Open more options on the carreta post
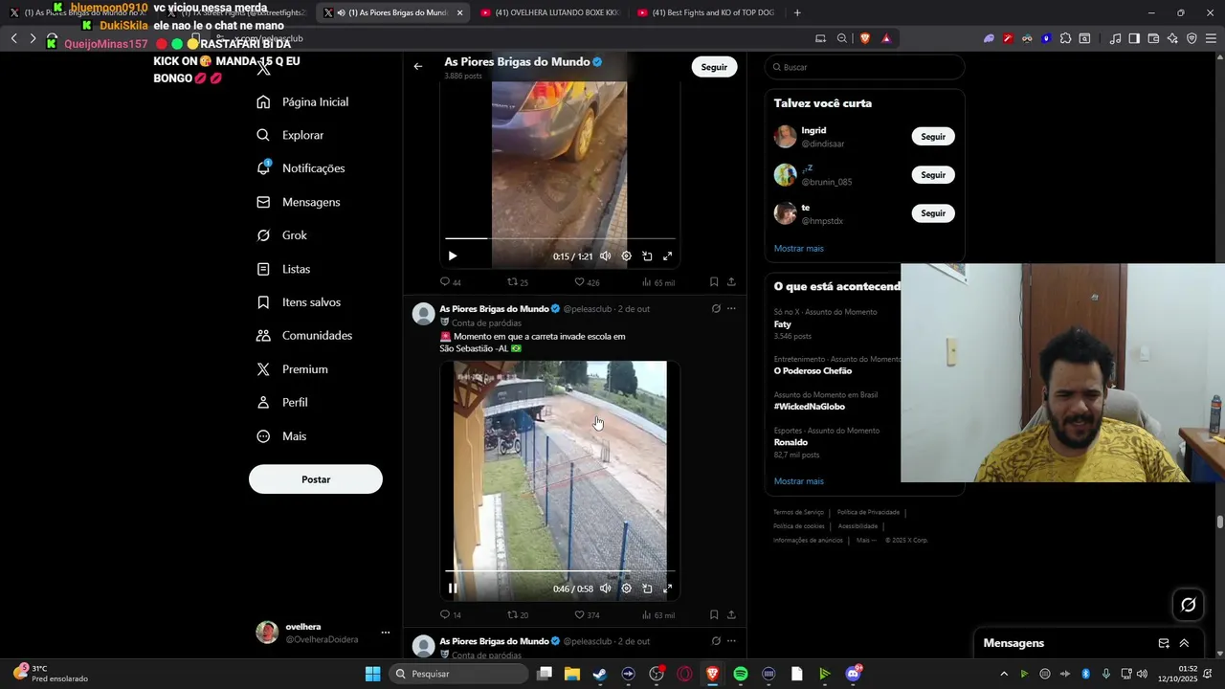 click(x=731, y=309)
